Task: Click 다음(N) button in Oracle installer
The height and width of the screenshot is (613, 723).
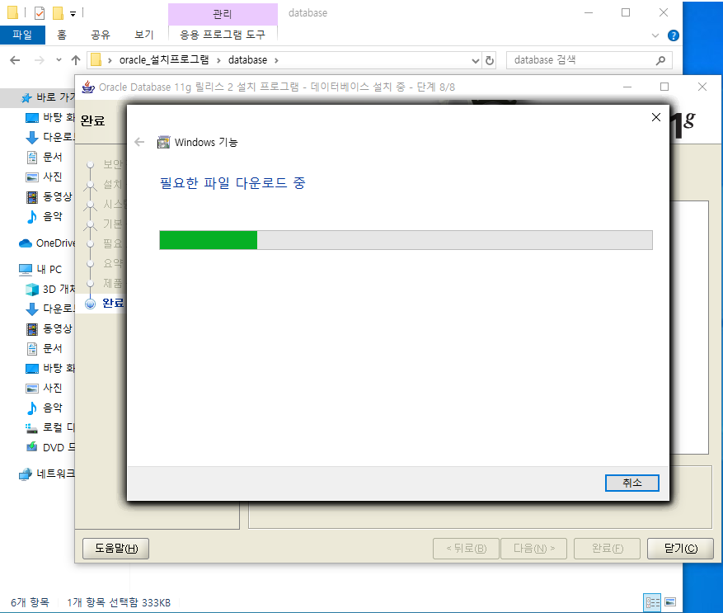Action: 533,549
